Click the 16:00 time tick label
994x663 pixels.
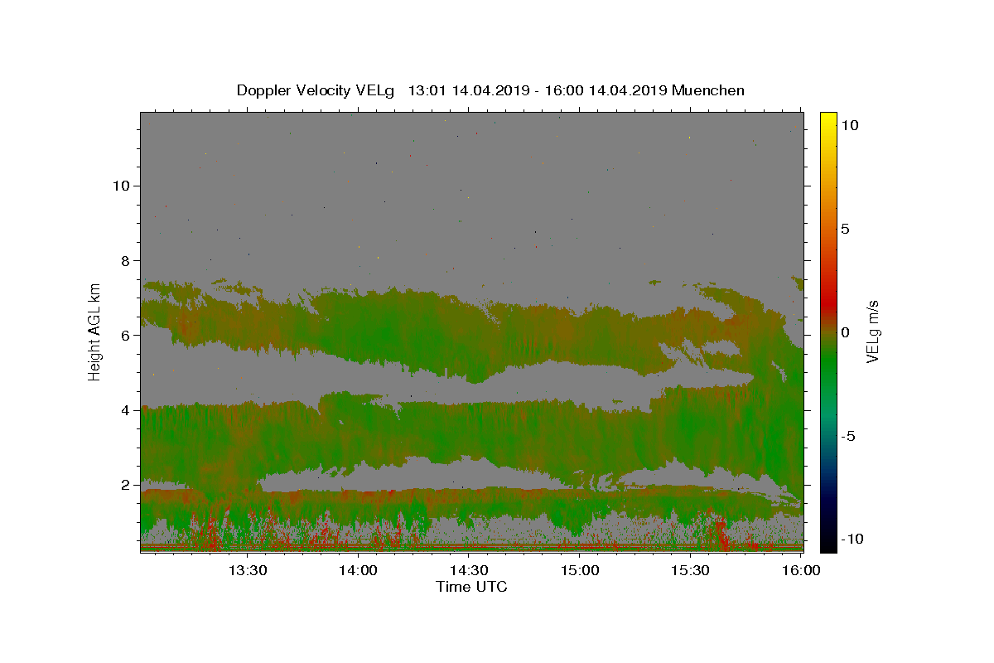[801, 571]
